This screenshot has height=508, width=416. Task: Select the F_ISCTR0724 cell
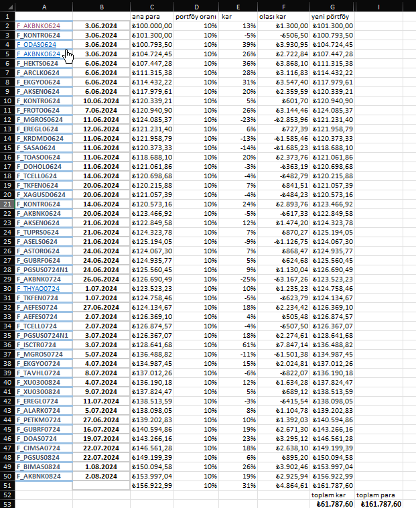coord(44,345)
